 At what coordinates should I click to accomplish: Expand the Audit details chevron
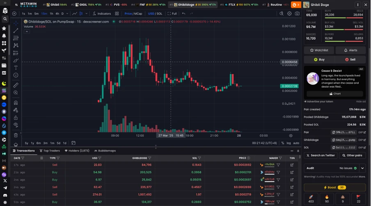pyautogui.click(x=362, y=168)
